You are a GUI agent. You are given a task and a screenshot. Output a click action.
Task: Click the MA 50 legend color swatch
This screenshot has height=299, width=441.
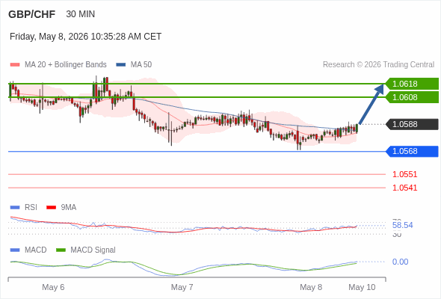tap(121, 65)
